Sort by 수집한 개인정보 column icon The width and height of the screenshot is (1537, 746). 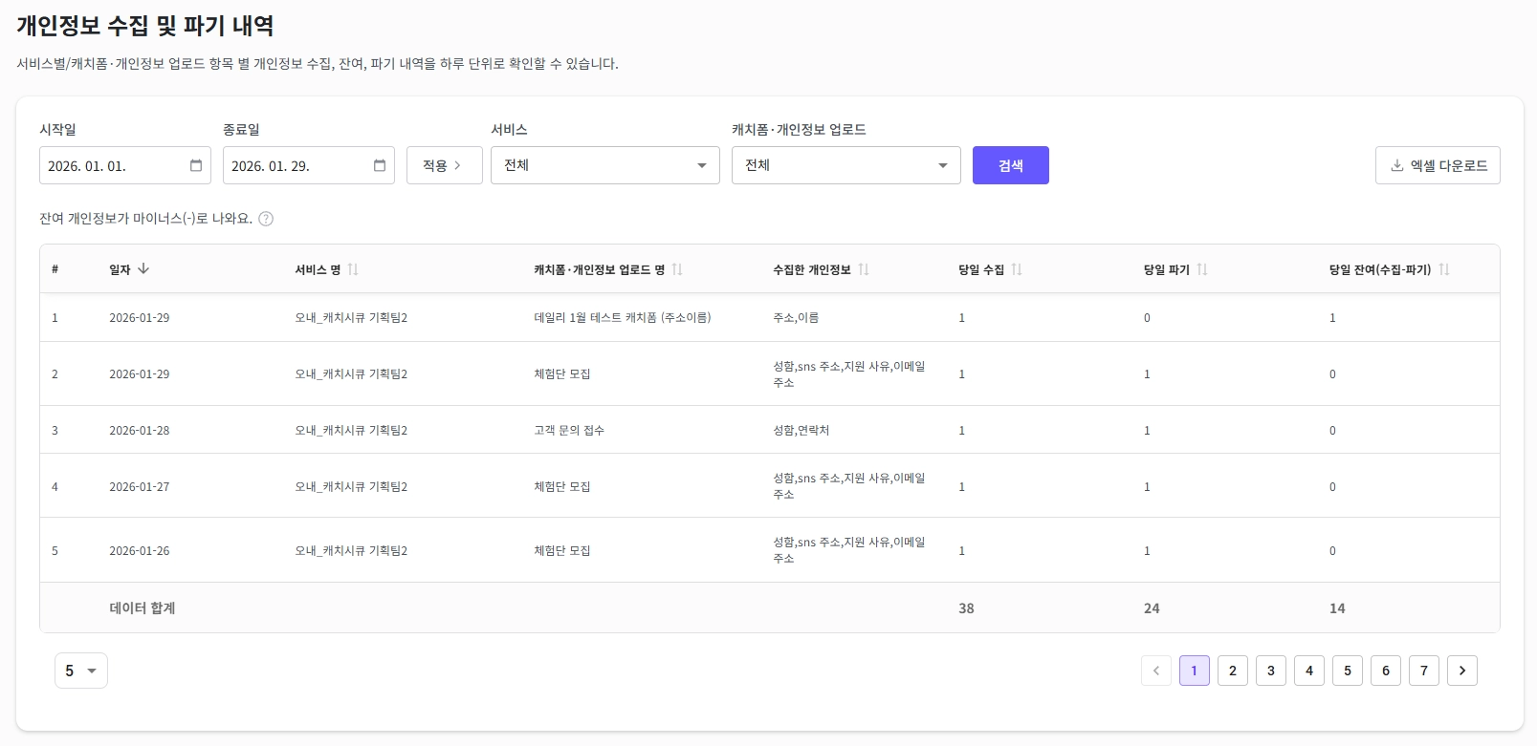click(x=864, y=269)
